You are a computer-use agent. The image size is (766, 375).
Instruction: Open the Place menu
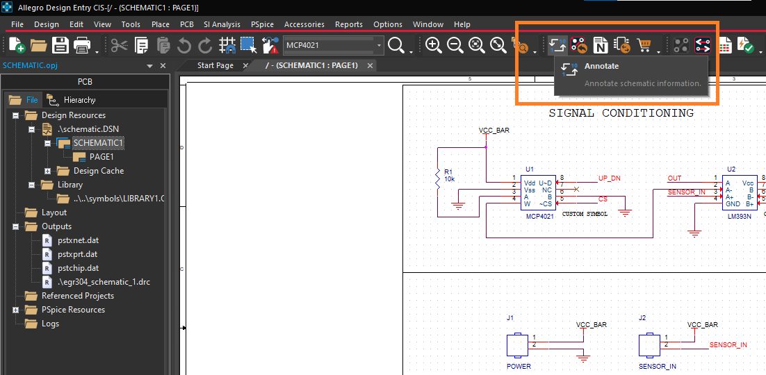tap(161, 24)
